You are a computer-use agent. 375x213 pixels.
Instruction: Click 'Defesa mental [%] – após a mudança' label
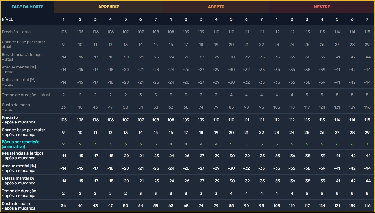pyautogui.click(x=18, y=181)
